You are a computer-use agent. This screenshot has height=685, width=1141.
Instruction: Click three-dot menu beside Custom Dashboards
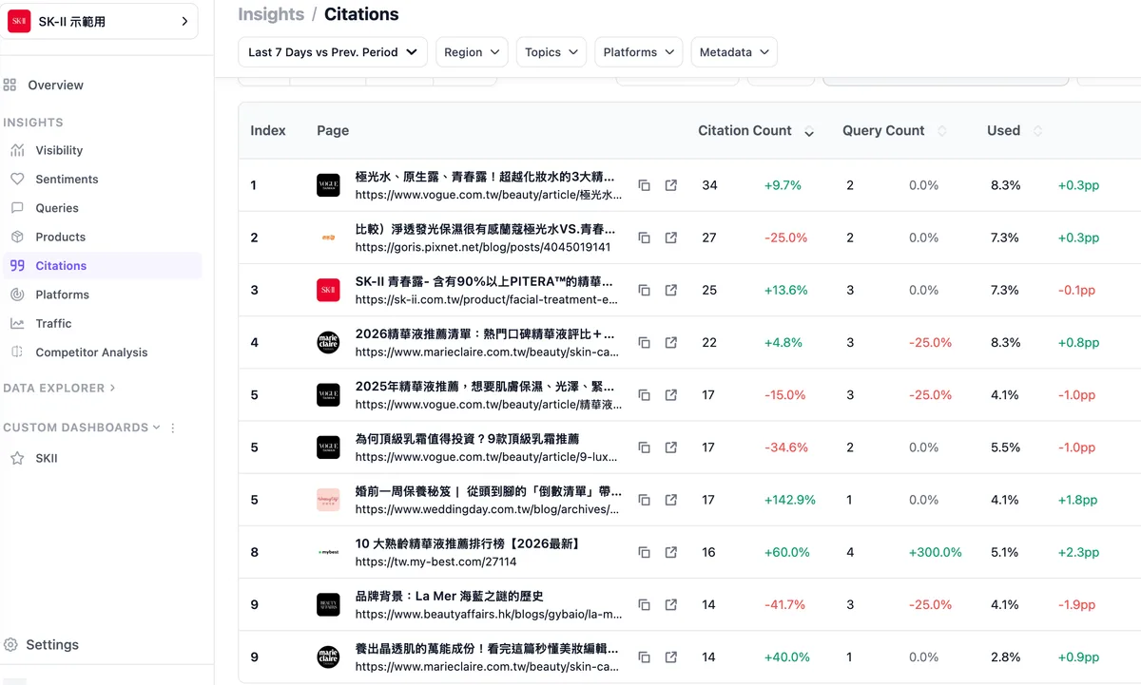pyautogui.click(x=173, y=428)
